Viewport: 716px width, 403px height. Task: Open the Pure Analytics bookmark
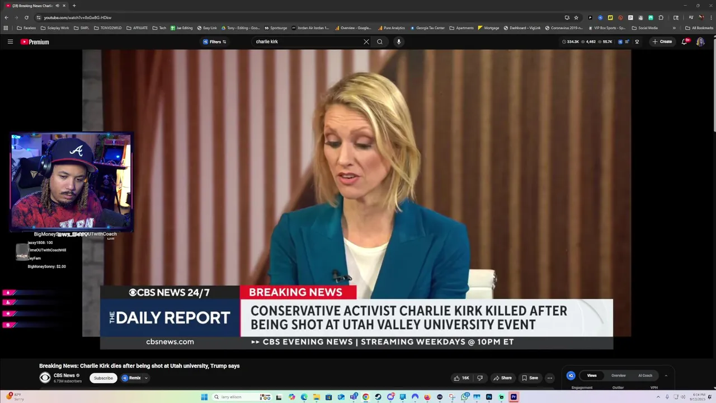coord(392,28)
